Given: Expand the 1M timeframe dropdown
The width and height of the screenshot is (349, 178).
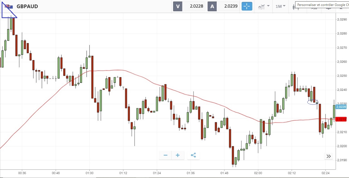Looking at the screenshot, I should pos(280,6).
